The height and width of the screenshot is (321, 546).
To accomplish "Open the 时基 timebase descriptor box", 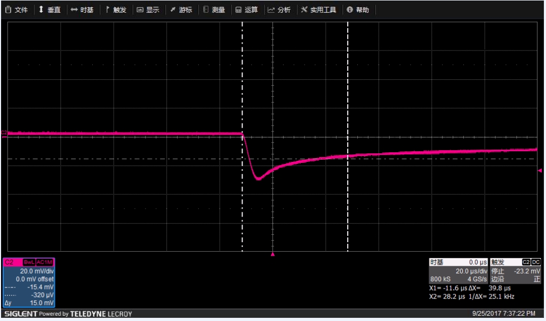I will (459, 271).
